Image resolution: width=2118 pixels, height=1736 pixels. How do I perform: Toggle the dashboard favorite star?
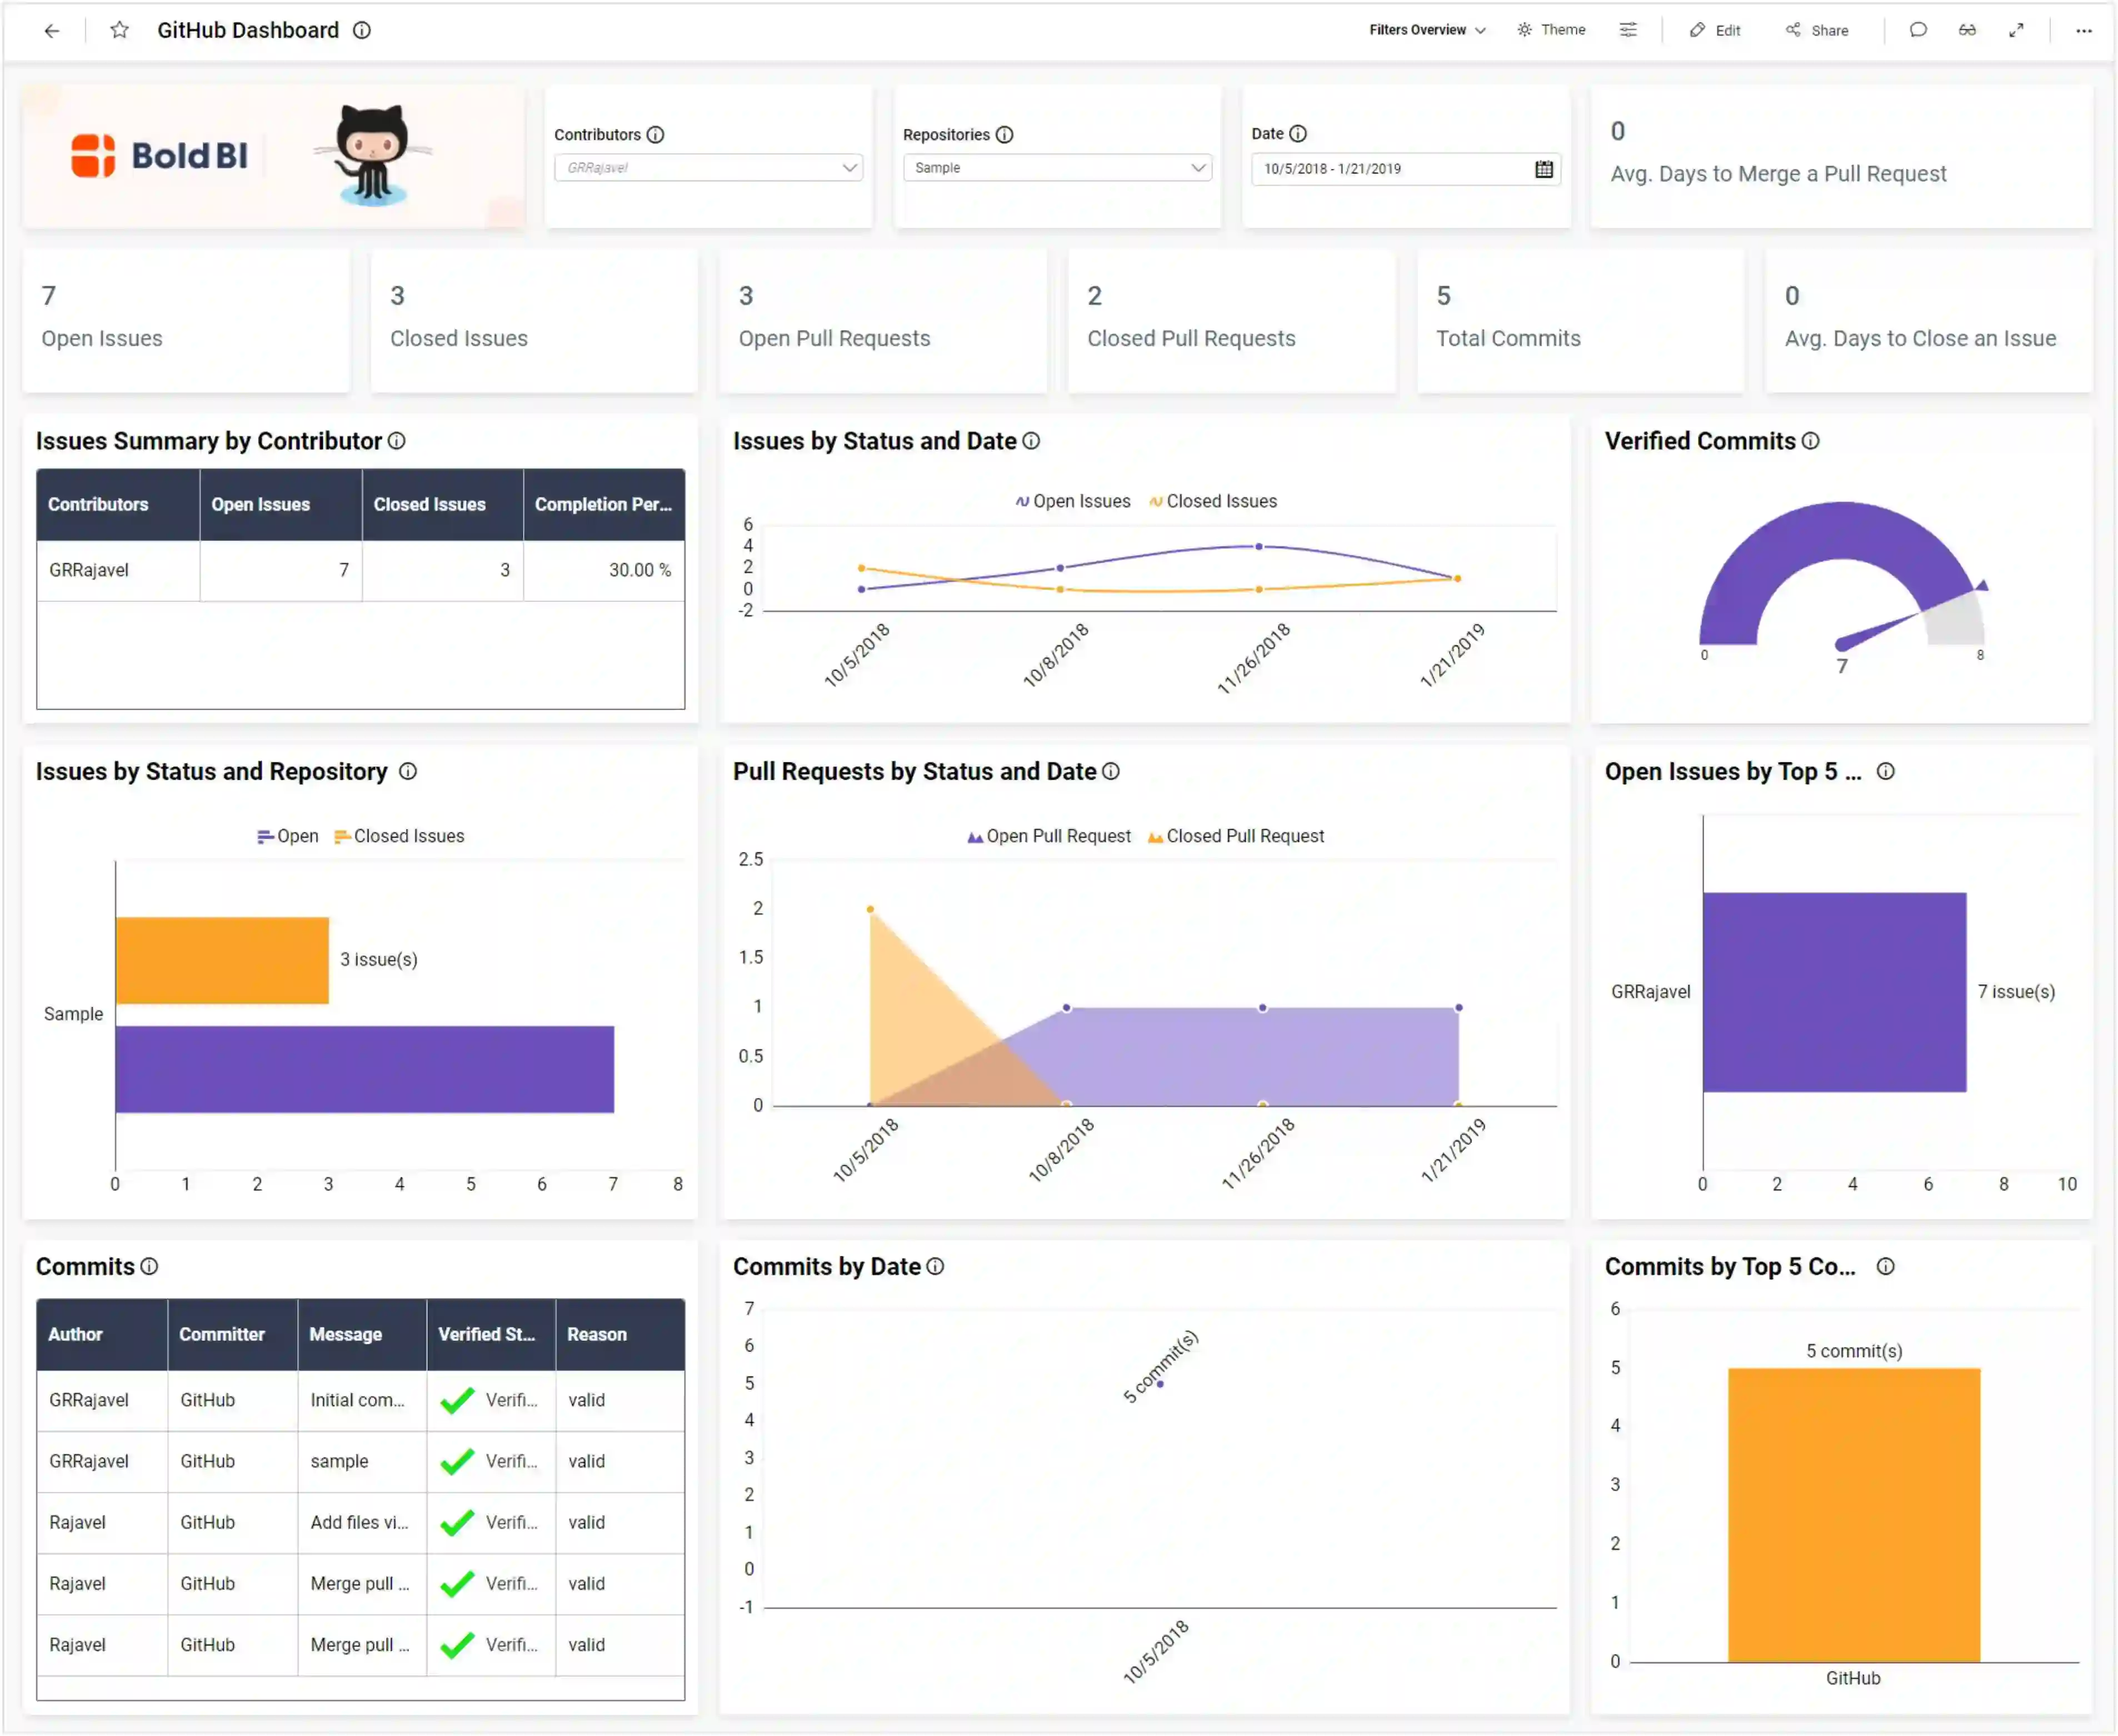(x=119, y=30)
